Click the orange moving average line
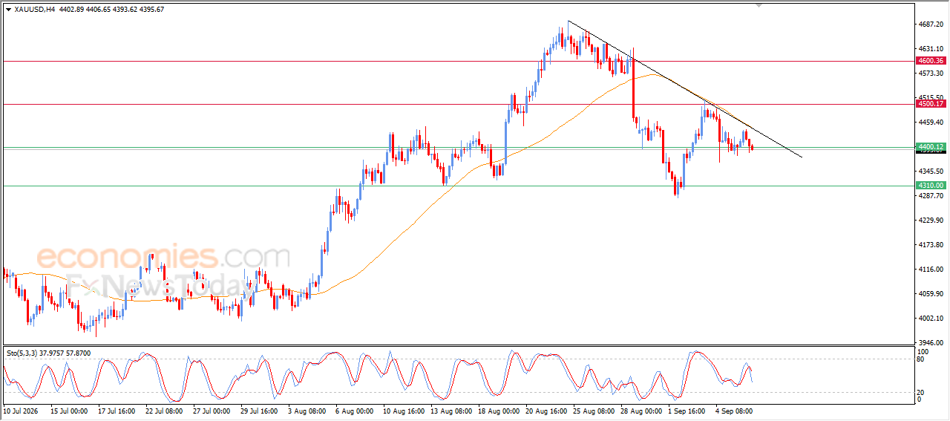 (416, 223)
